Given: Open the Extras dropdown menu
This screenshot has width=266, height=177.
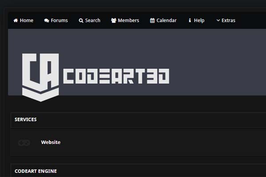Looking at the screenshot, I should (x=226, y=20).
